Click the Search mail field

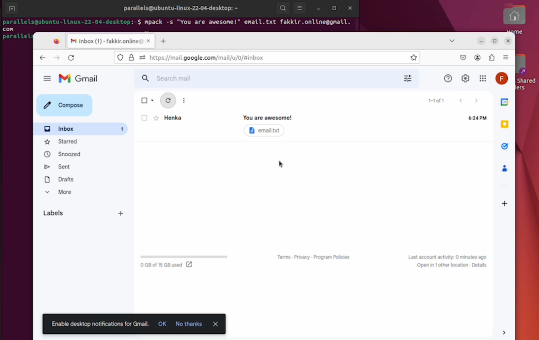click(277, 79)
